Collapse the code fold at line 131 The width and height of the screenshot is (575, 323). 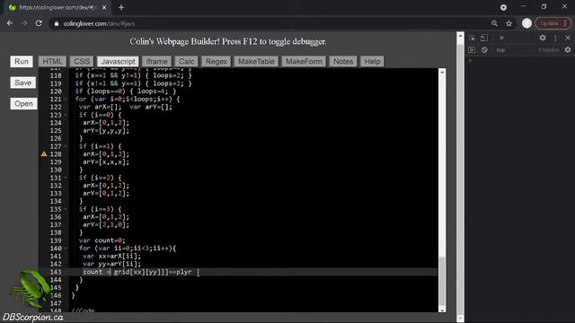point(66,178)
